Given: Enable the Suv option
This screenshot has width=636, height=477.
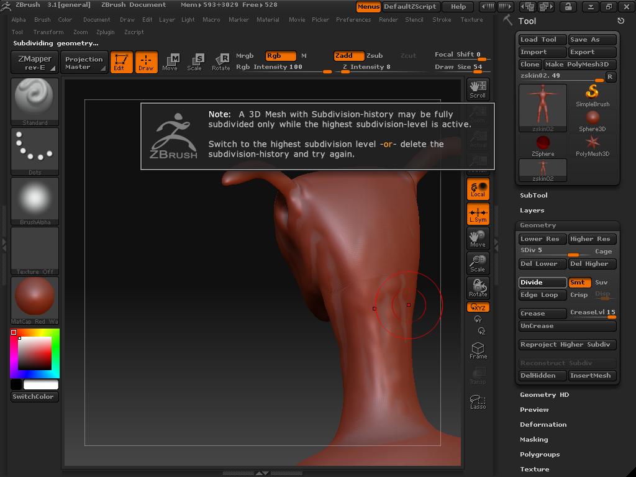Looking at the screenshot, I should 601,283.
